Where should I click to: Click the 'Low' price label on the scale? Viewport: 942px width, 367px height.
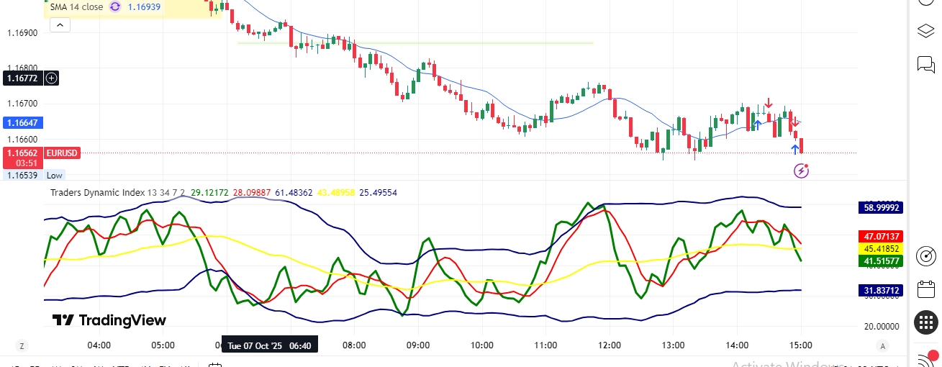point(54,175)
